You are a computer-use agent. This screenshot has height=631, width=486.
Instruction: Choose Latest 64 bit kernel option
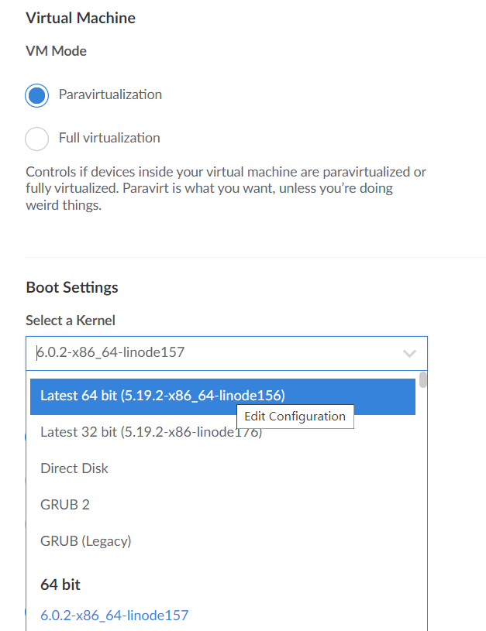click(222, 396)
